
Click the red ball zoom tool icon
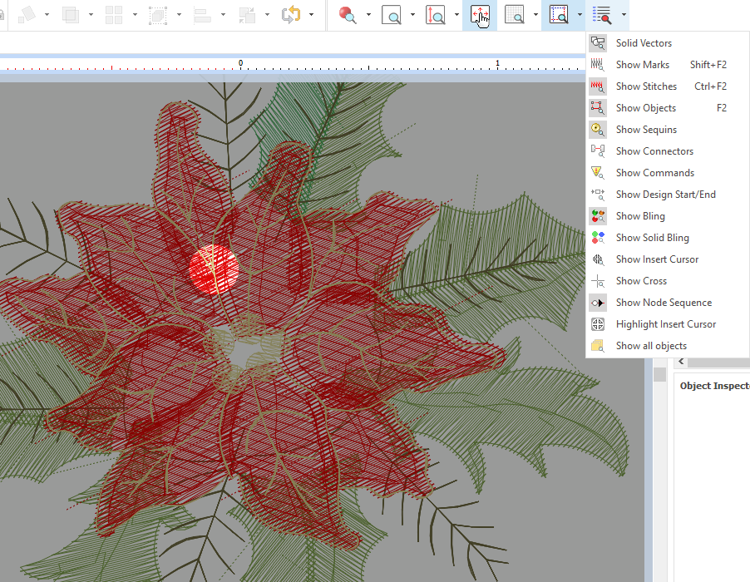point(348,15)
